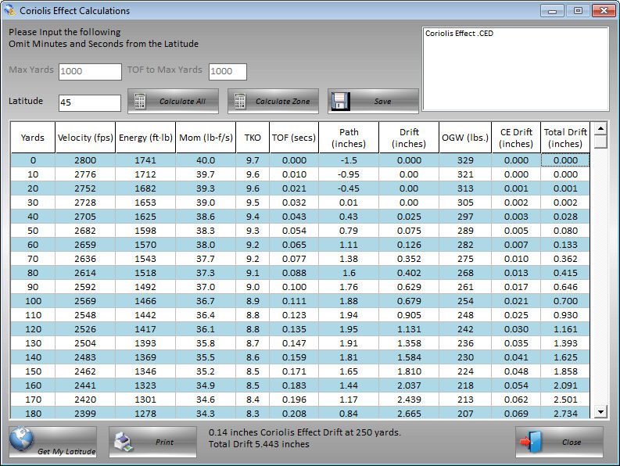Click the Velocity (fps) column header
Screen dimensions: 620x466
(85, 138)
